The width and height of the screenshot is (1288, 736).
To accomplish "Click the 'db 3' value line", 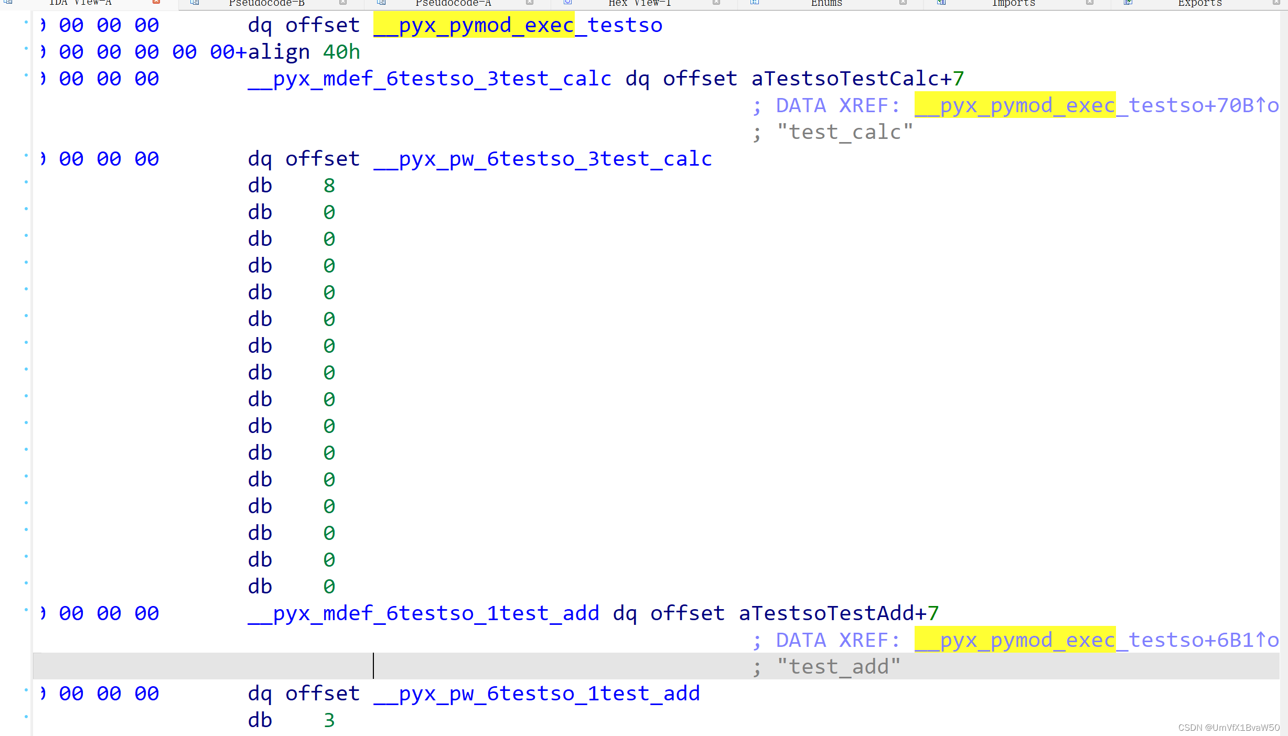I will [x=291, y=720].
